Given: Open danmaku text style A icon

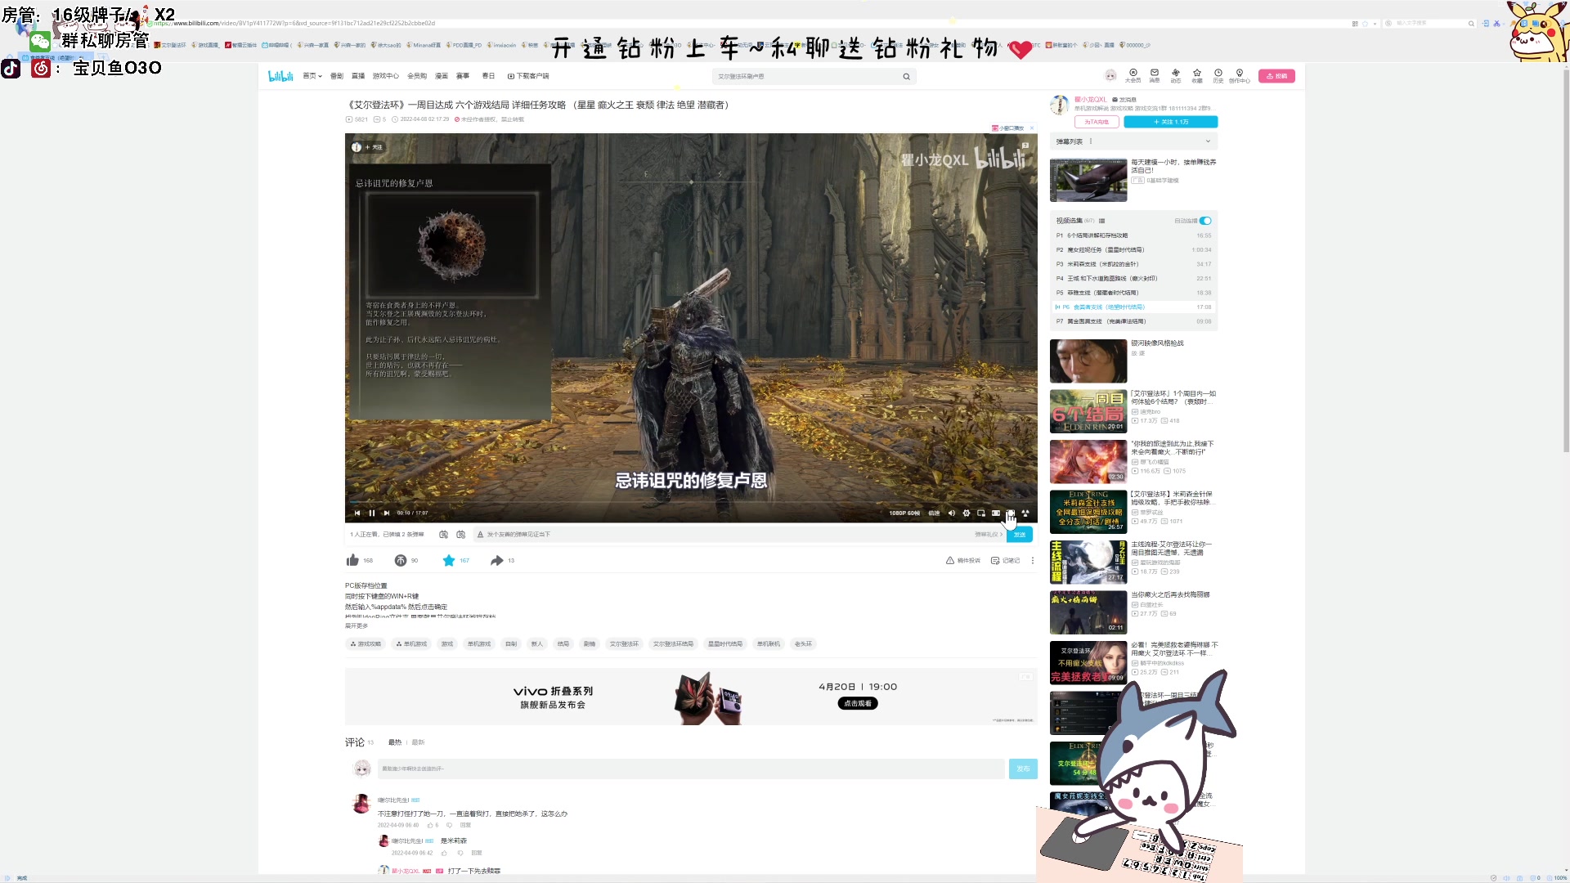Looking at the screenshot, I should pyautogui.click(x=480, y=535).
